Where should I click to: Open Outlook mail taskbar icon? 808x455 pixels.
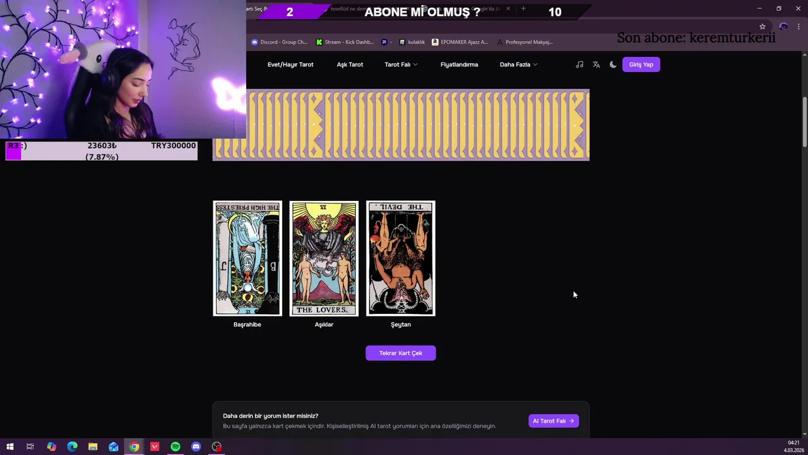(114, 447)
